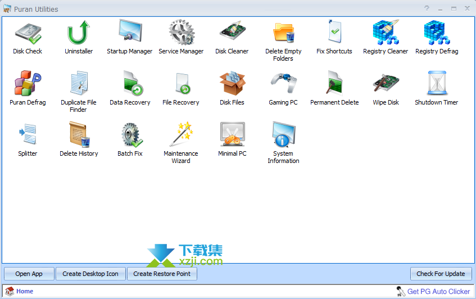Select the Uninstaller green arrow icon

pyautogui.click(x=79, y=33)
